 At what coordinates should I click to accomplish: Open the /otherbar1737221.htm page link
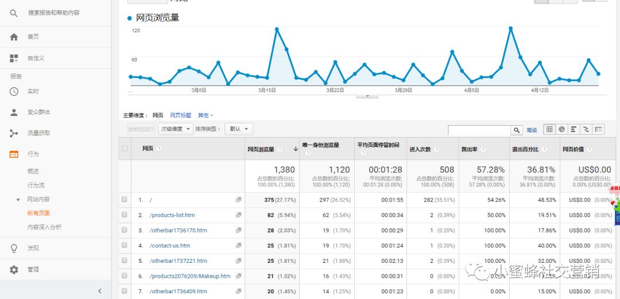click(179, 261)
